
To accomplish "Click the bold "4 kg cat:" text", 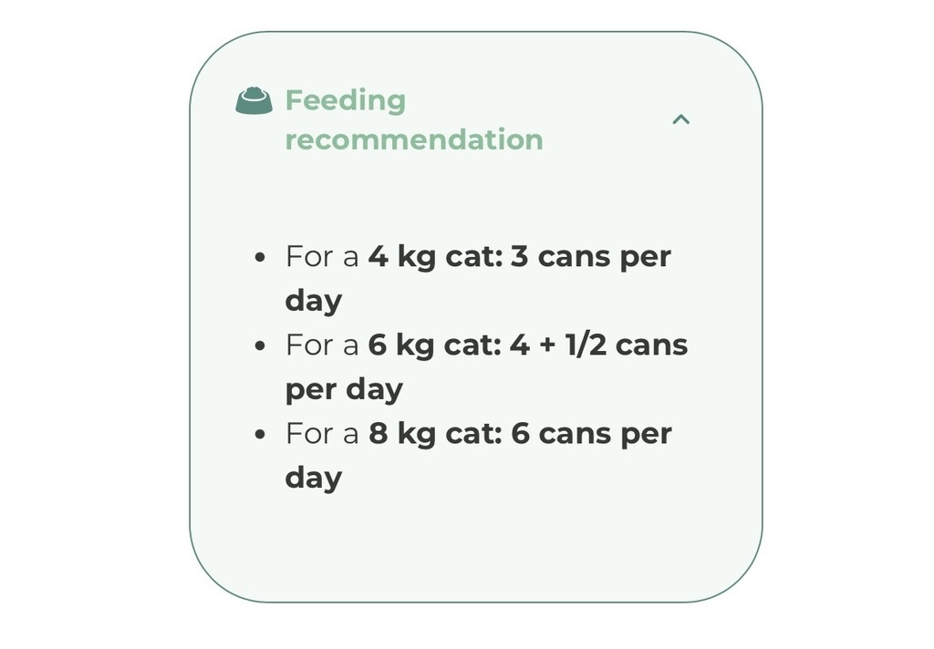I will pyautogui.click(x=434, y=257).
